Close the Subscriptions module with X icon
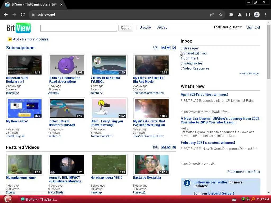 (x=174, y=48)
